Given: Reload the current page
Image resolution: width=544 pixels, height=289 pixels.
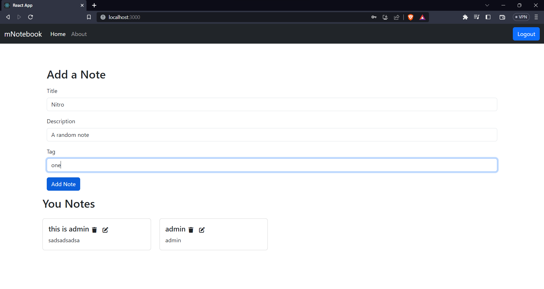Looking at the screenshot, I should [30, 17].
